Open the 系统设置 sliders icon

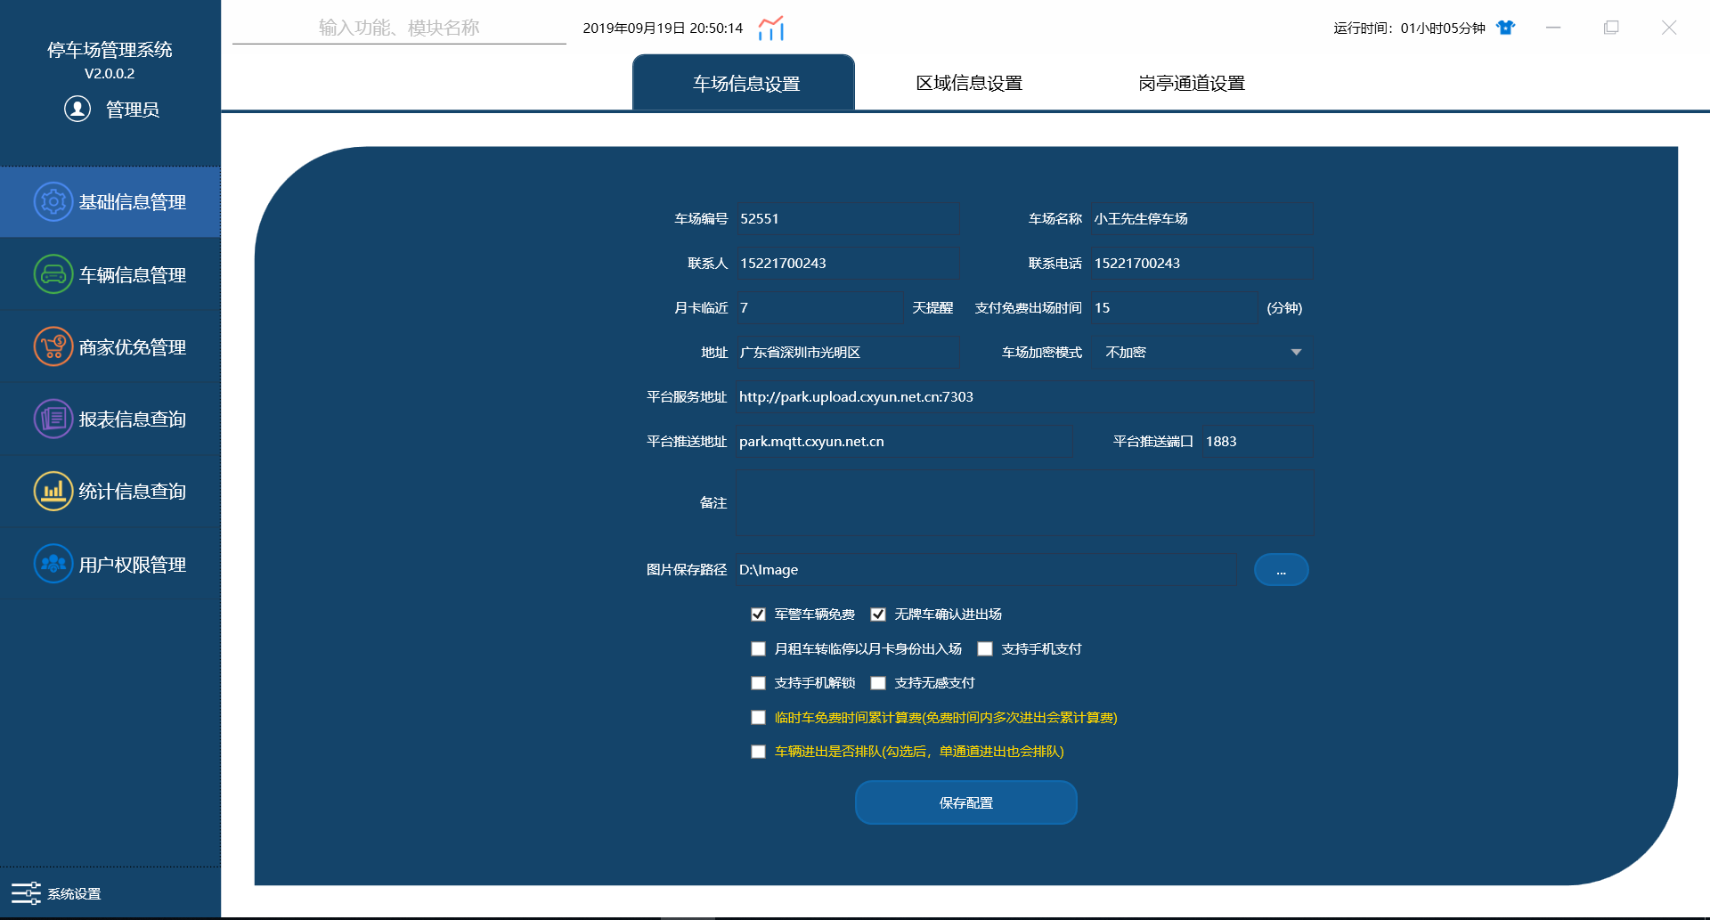(x=26, y=893)
